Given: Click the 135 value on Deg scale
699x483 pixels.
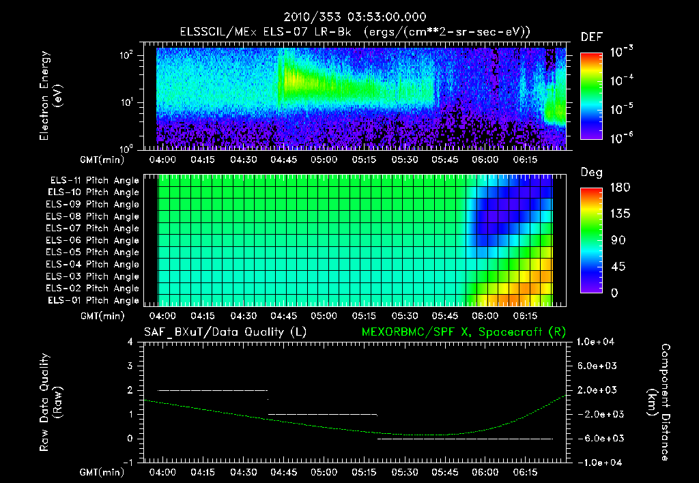Looking at the screenshot, I should (x=620, y=214).
